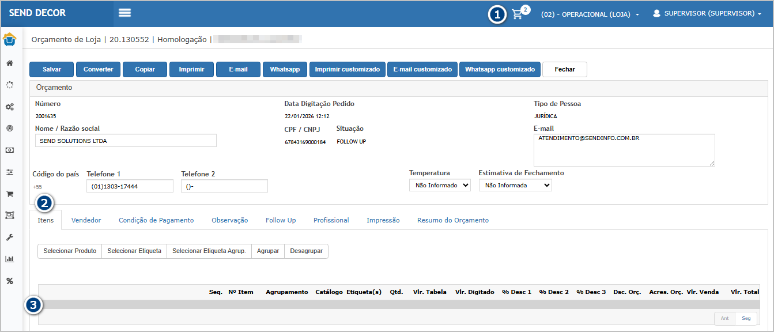The width and height of the screenshot is (774, 332).
Task: Toggle the hamburger menu
Action: [124, 13]
